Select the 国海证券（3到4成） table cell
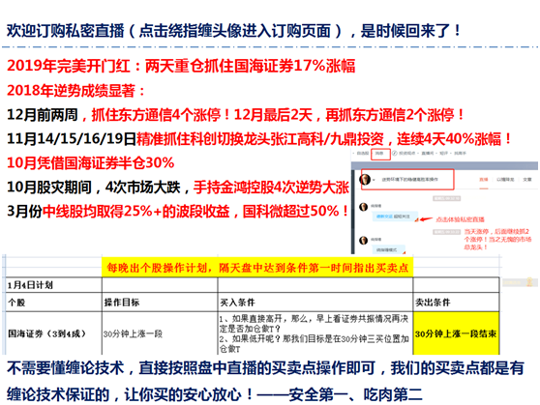 coord(54,333)
